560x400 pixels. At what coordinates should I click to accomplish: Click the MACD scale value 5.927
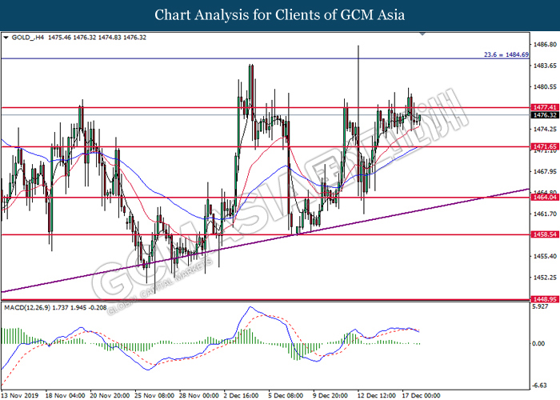coord(541,306)
